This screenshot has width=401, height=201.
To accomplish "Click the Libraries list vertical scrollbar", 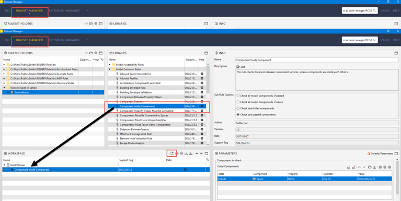I will [208, 79].
